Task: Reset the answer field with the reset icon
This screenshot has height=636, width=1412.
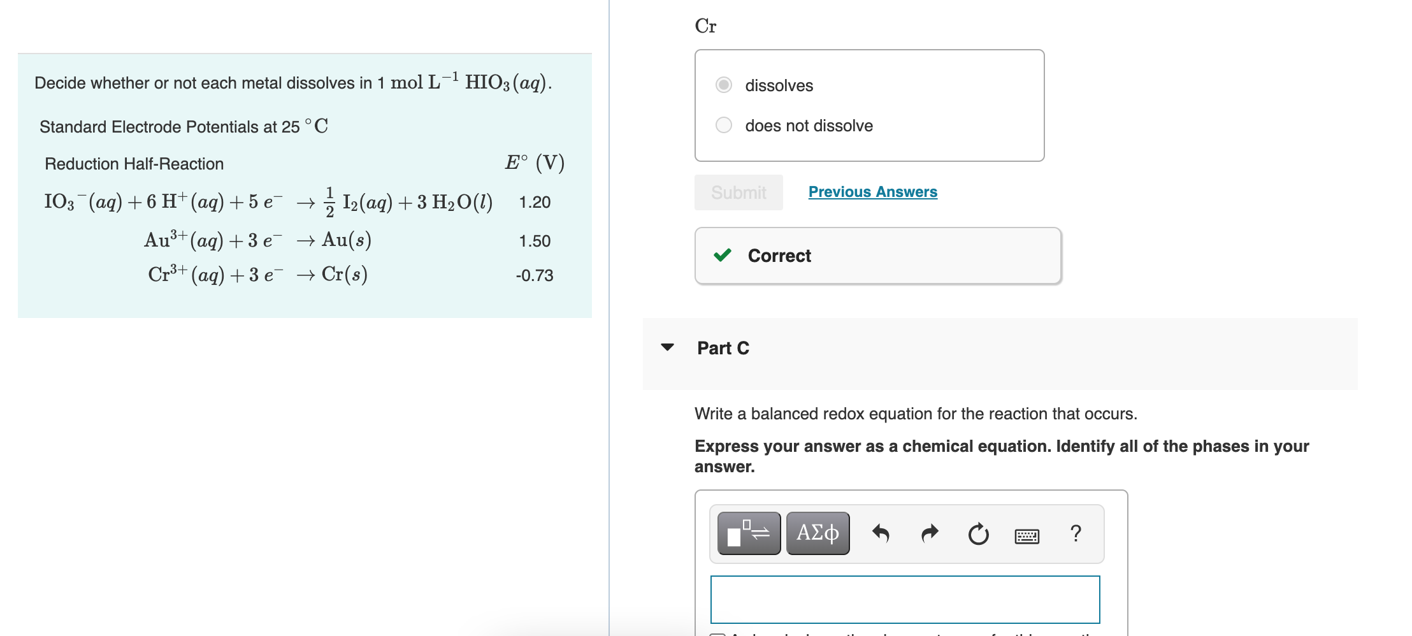Action: (979, 534)
